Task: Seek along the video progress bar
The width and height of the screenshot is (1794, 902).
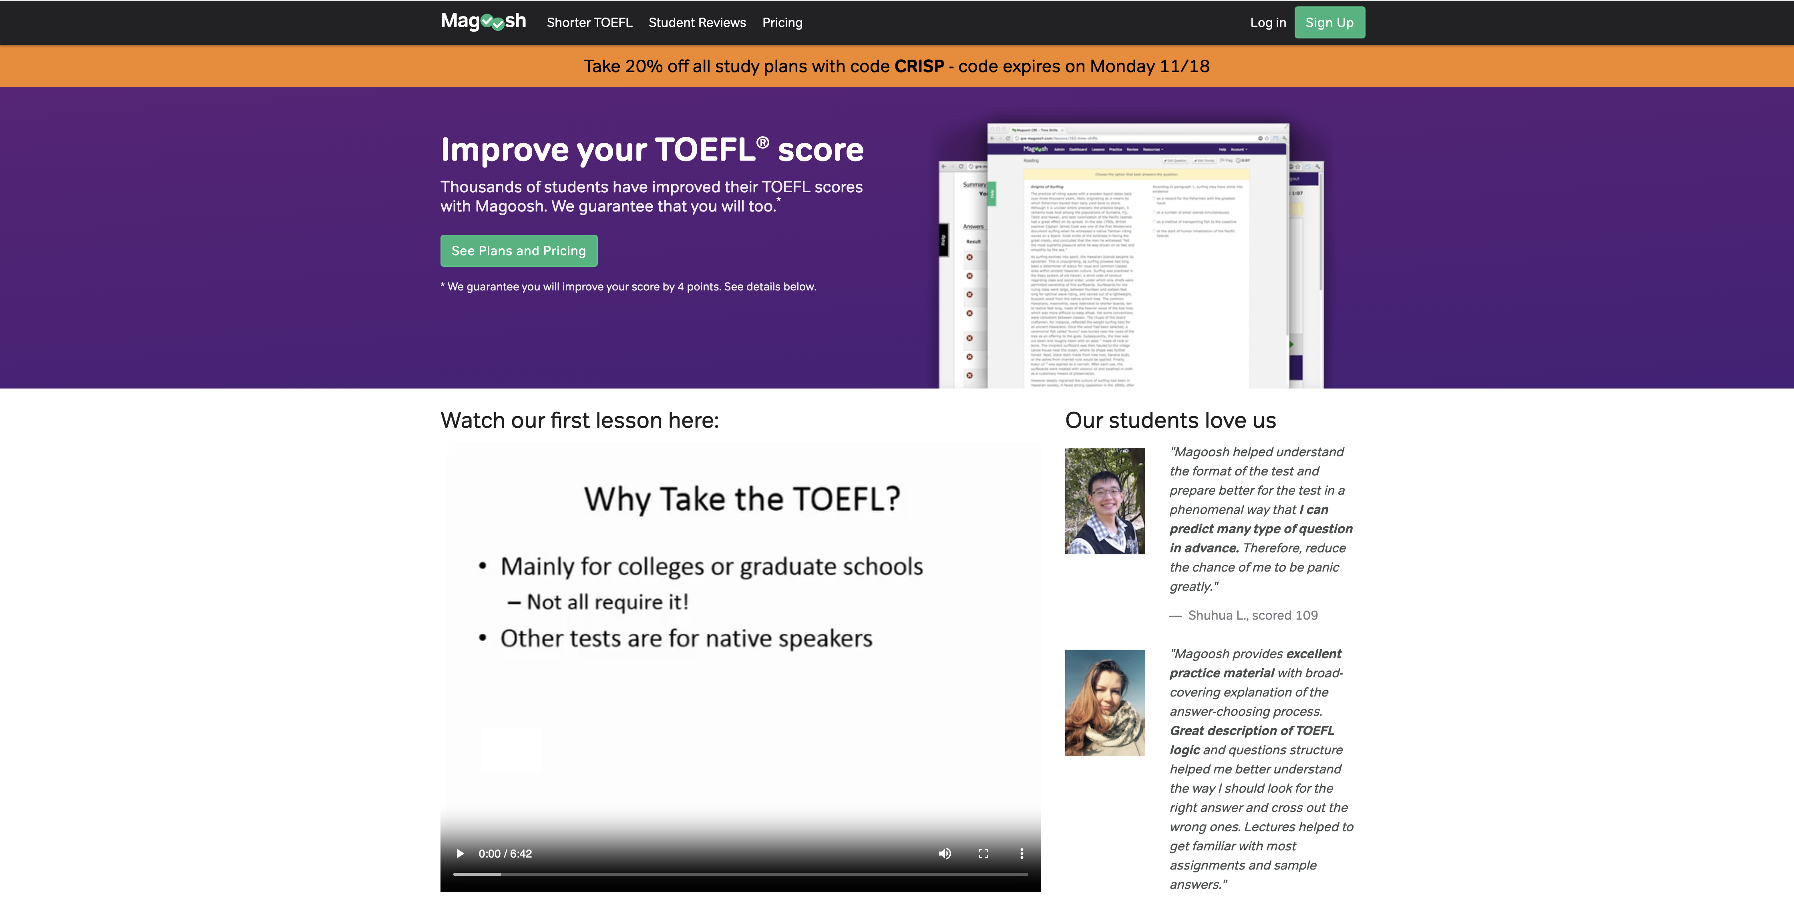Action: [740, 874]
